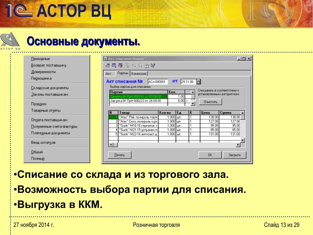Click the price cell 127.00 in Цена
This screenshot has width=313, height=235.
tap(209, 121)
